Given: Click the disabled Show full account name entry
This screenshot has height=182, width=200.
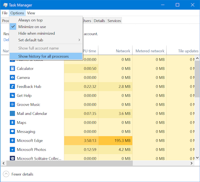Looking at the screenshot, I should tap(46, 48).
